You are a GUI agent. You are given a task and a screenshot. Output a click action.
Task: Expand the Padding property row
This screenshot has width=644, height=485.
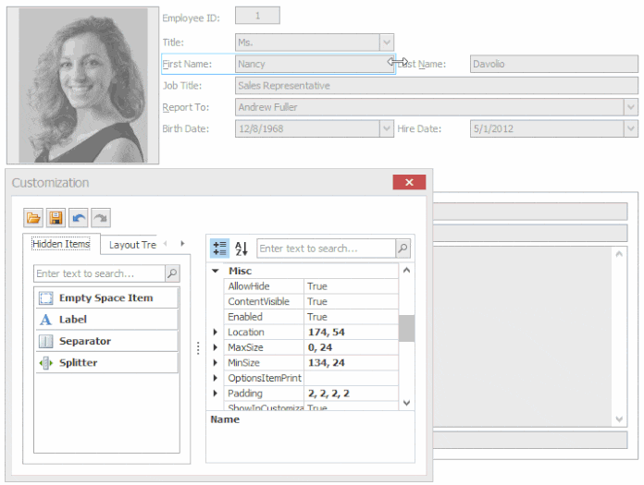click(216, 394)
